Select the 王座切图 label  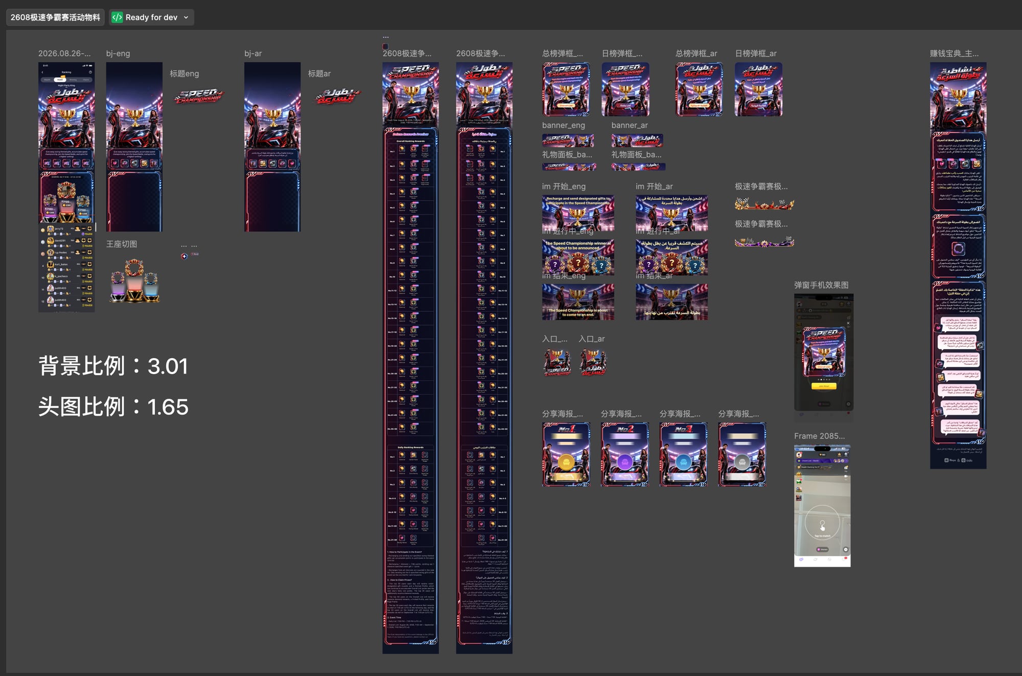(x=122, y=244)
